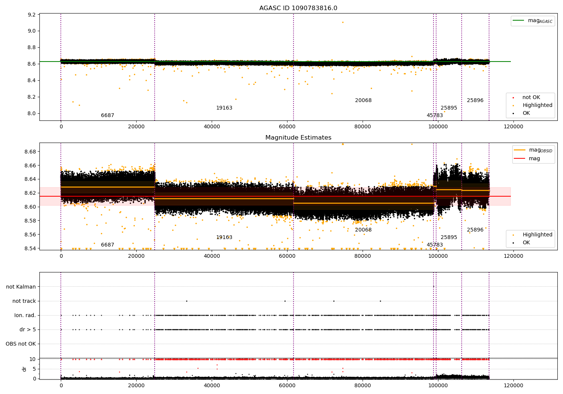The width and height of the screenshot is (563, 394).
Task: Click the 8.68 y-axis tick label
Action: (30, 152)
